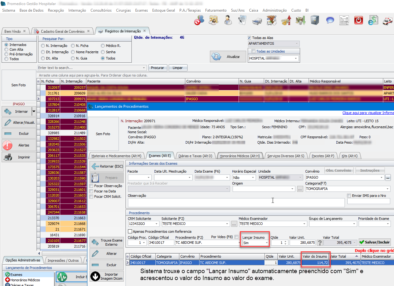Click the ambulance icon in toolbar

click(x=387, y=20)
